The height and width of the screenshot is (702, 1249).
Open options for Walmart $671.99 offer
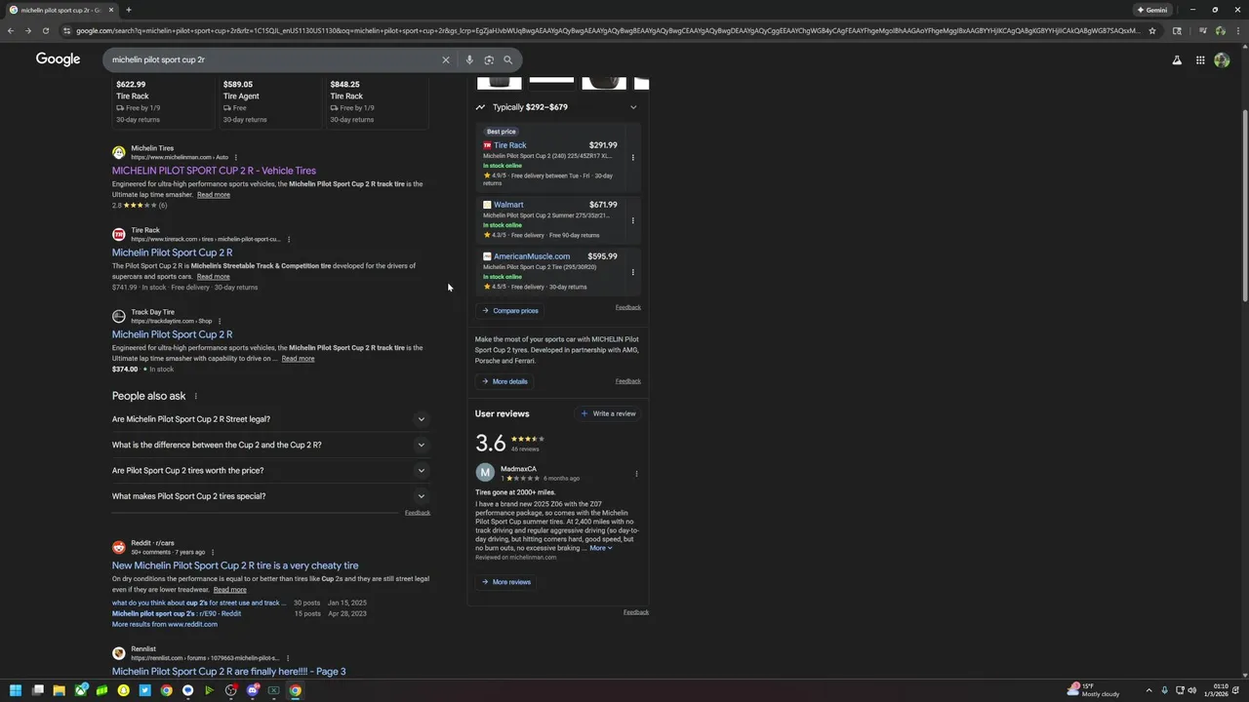(632, 220)
